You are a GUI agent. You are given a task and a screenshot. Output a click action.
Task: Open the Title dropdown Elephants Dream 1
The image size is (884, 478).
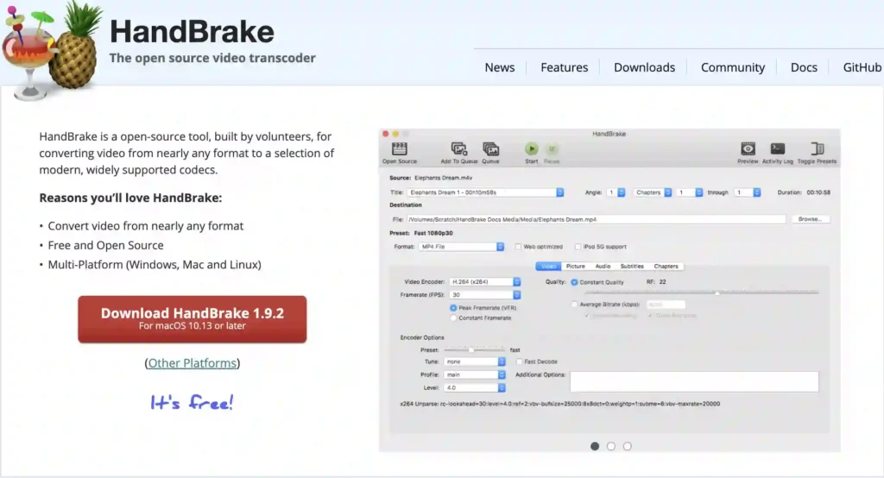click(485, 192)
